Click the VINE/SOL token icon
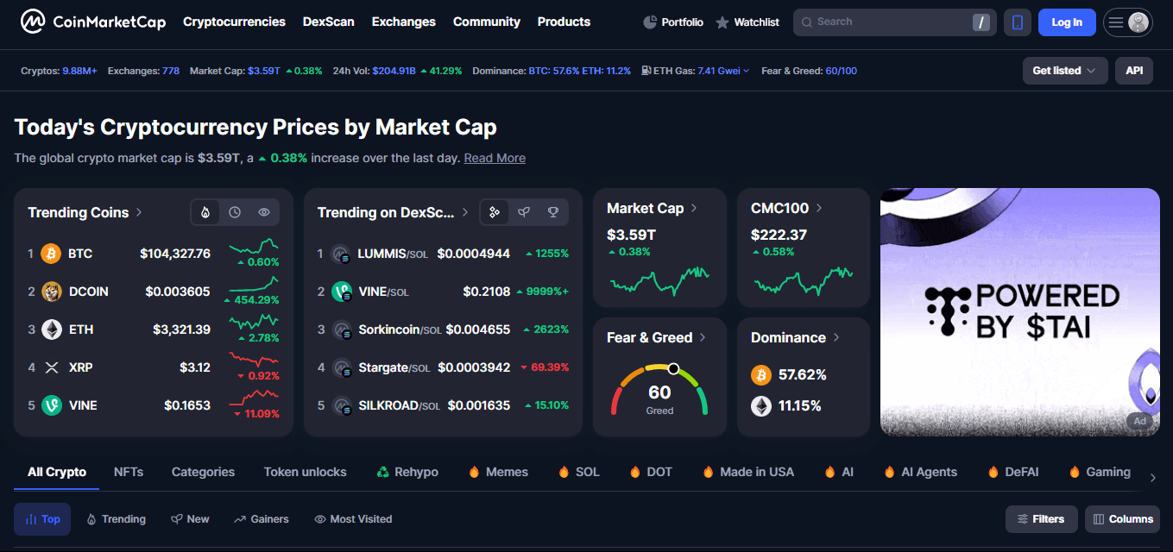Image resolution: width=1173 pixels, height=552 pixels. 342,292
